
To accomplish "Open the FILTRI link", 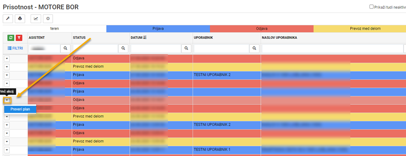I will [15, 48].
